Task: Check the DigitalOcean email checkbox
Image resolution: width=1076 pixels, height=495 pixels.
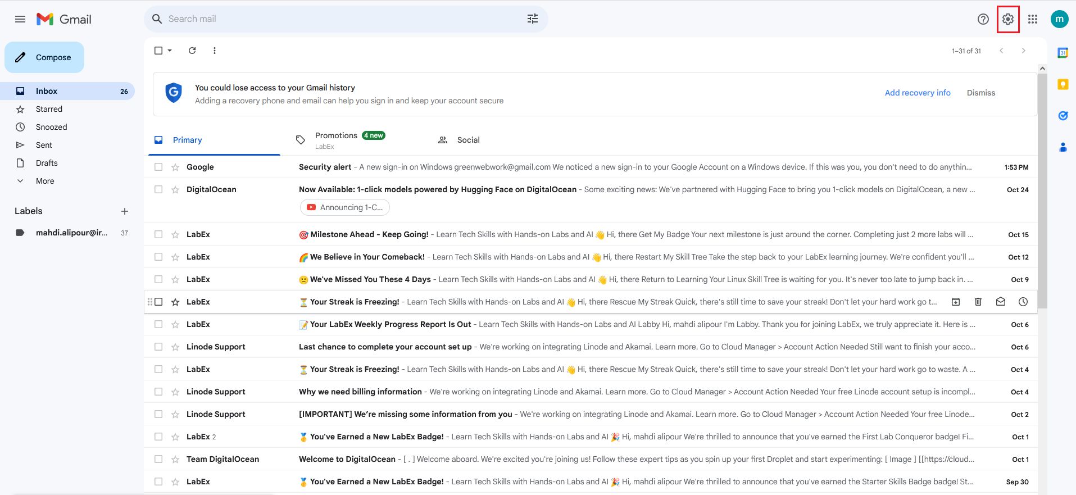Action: tap(158, 189)
